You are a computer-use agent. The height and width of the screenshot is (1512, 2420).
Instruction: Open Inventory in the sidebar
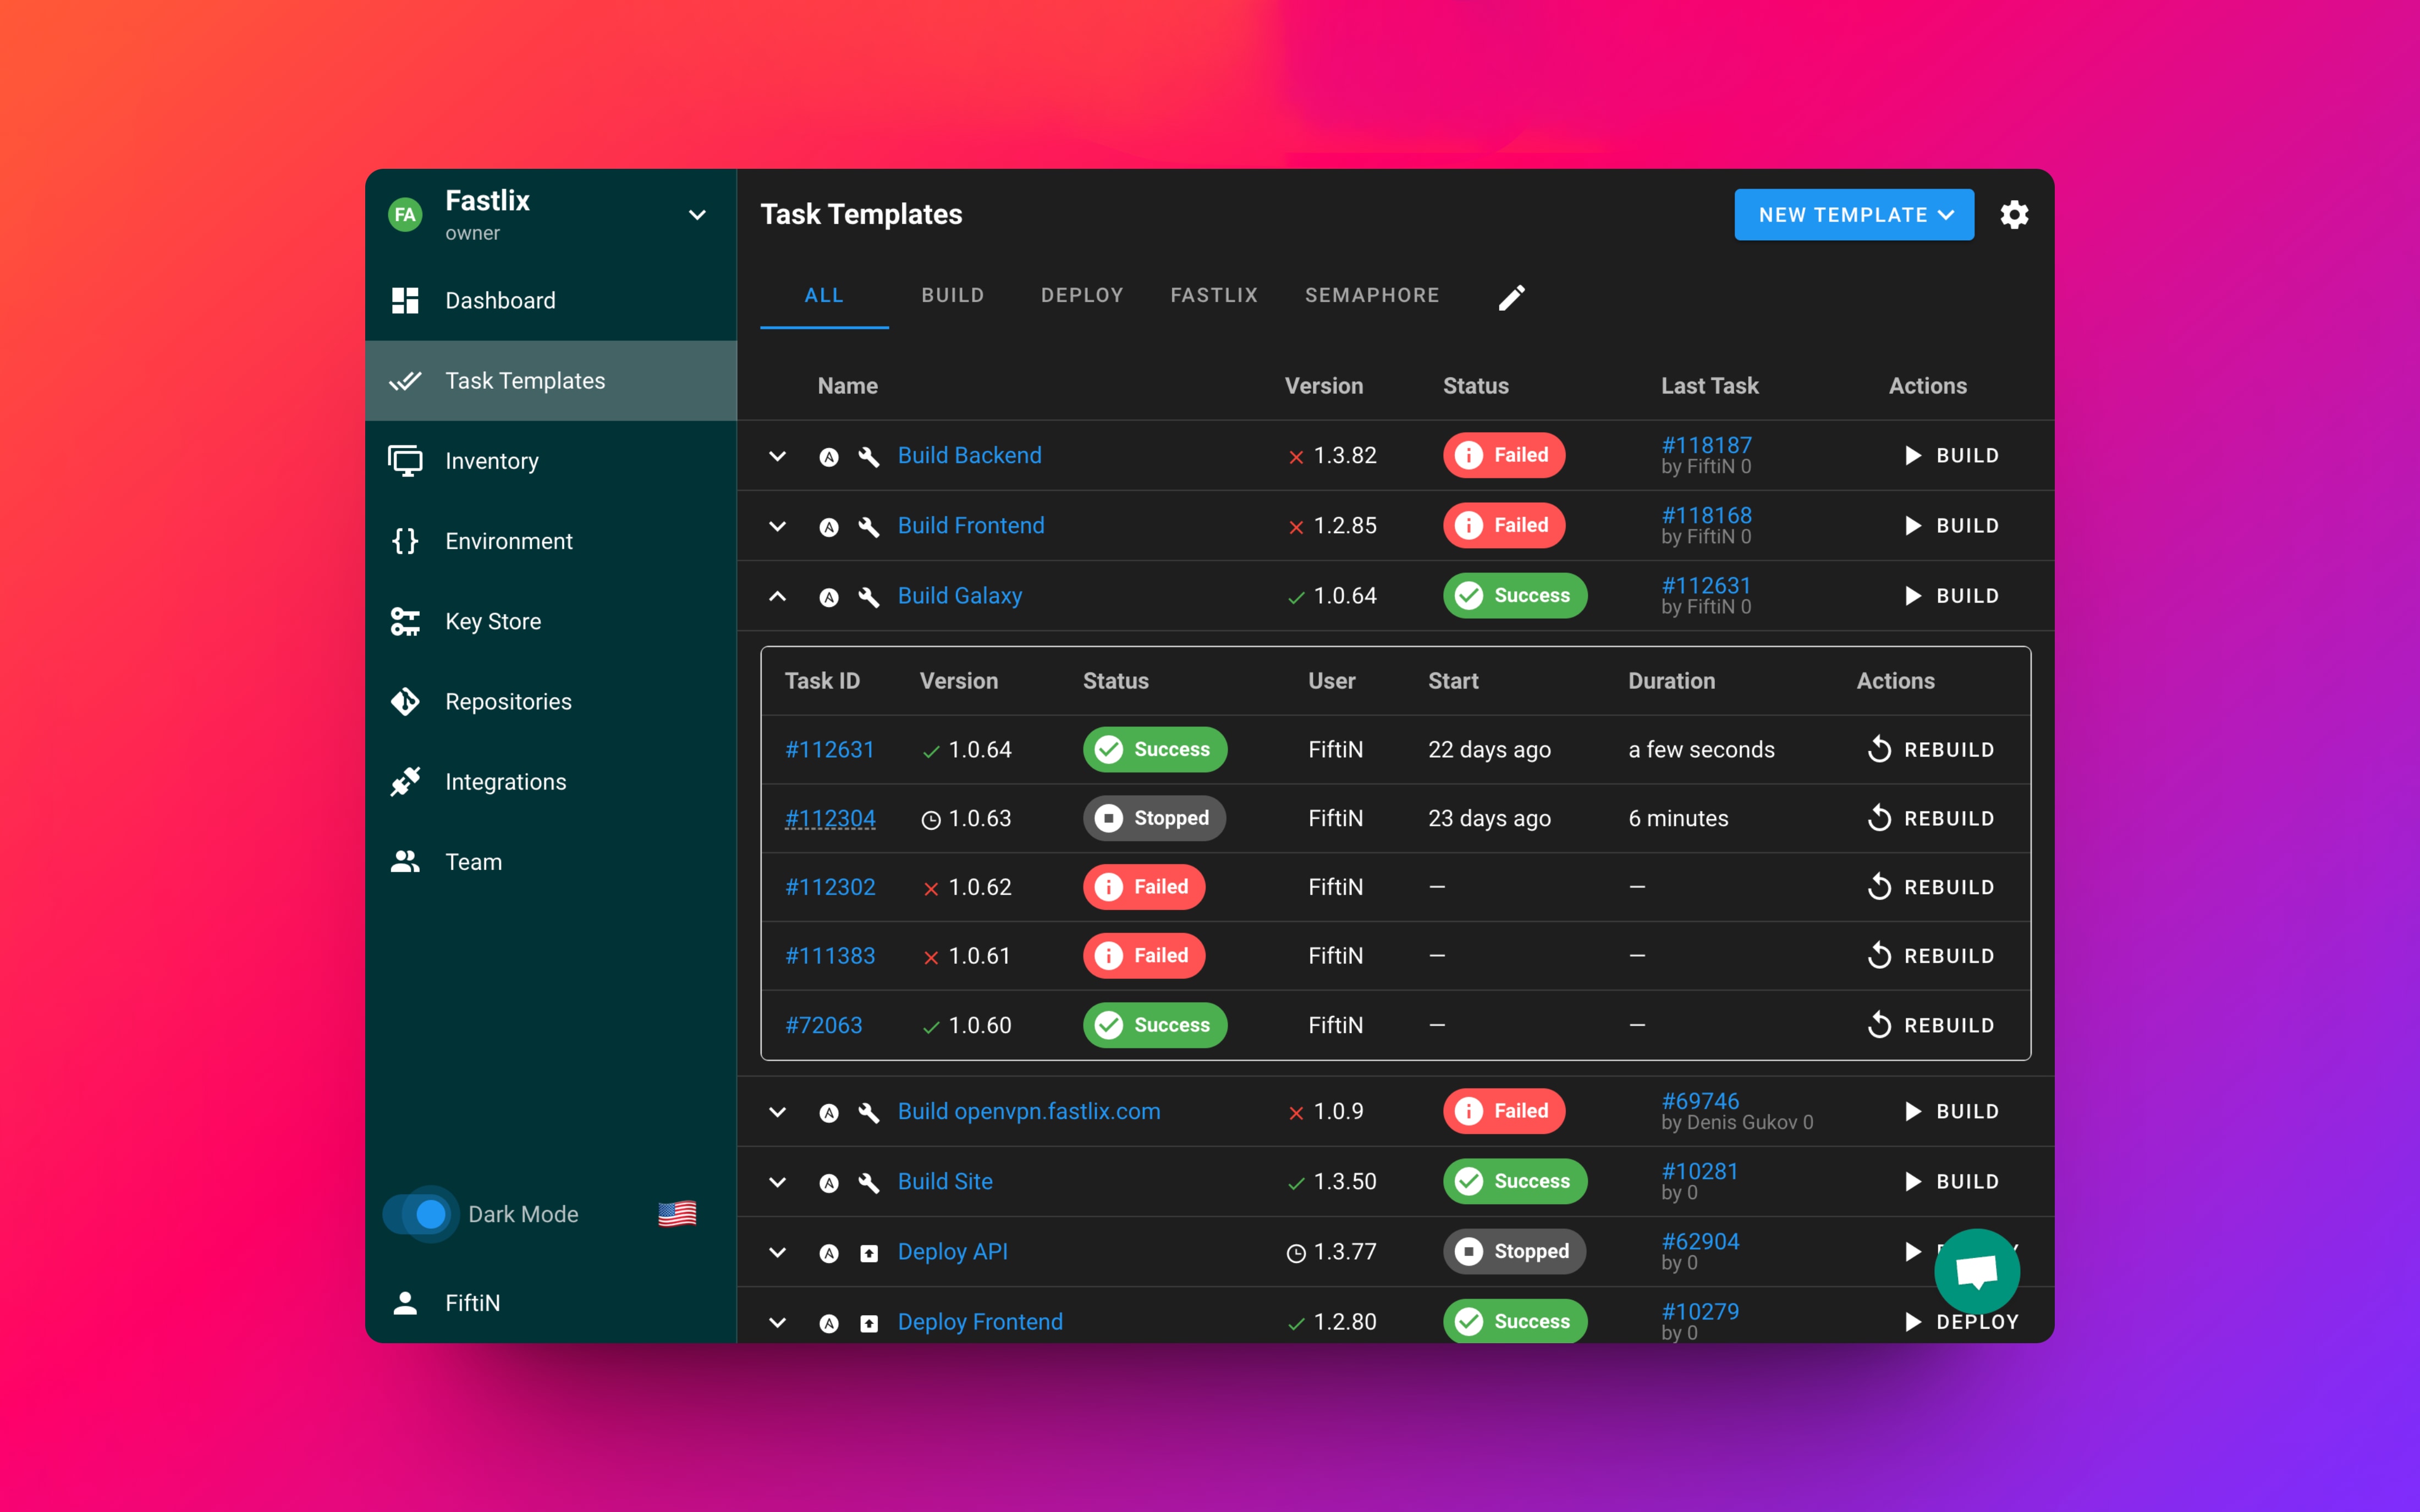tap(551, 461)
